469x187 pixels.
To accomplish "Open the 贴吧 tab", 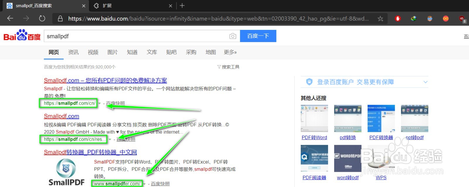I will (171, 52).
